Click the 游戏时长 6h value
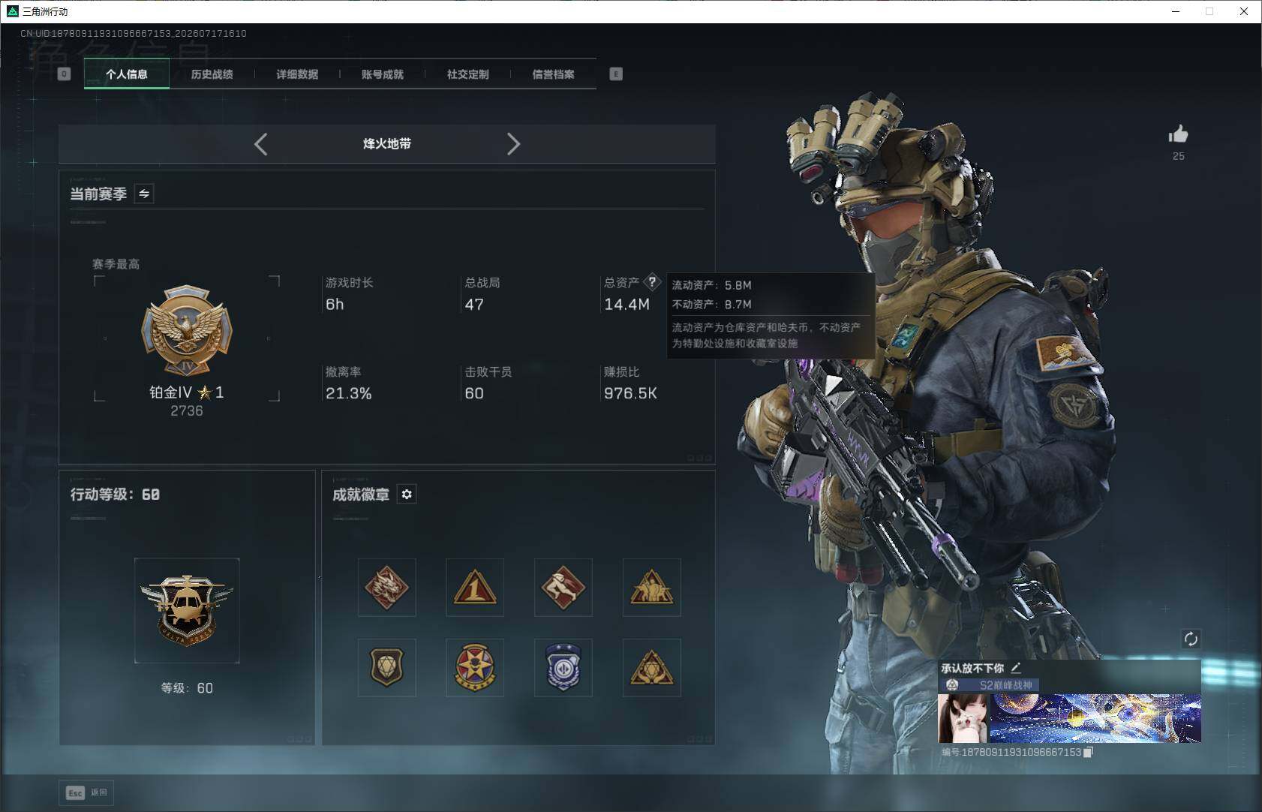The width and height of the screenshot is (1262, 812). (x=335, y=305)
